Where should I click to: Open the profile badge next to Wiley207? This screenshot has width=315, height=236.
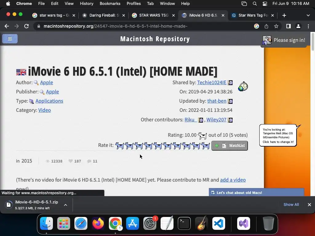(x=230, y=120)
